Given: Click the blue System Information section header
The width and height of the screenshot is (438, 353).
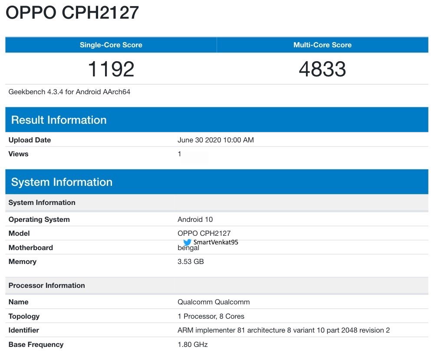Looking at the screenshot, I should pyautogui.click(x=62, y=182).
